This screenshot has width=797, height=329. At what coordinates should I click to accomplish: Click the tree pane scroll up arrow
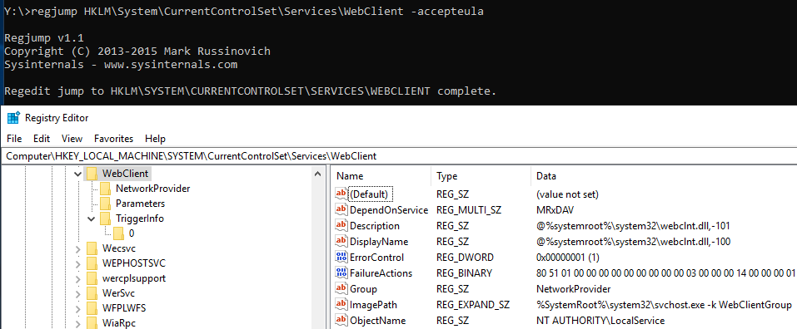pos(318,174)
